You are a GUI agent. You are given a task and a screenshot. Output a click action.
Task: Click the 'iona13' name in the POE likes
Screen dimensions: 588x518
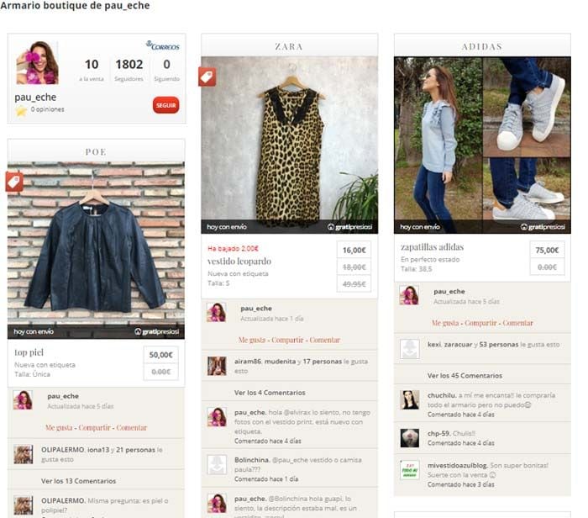pos(98,450)
